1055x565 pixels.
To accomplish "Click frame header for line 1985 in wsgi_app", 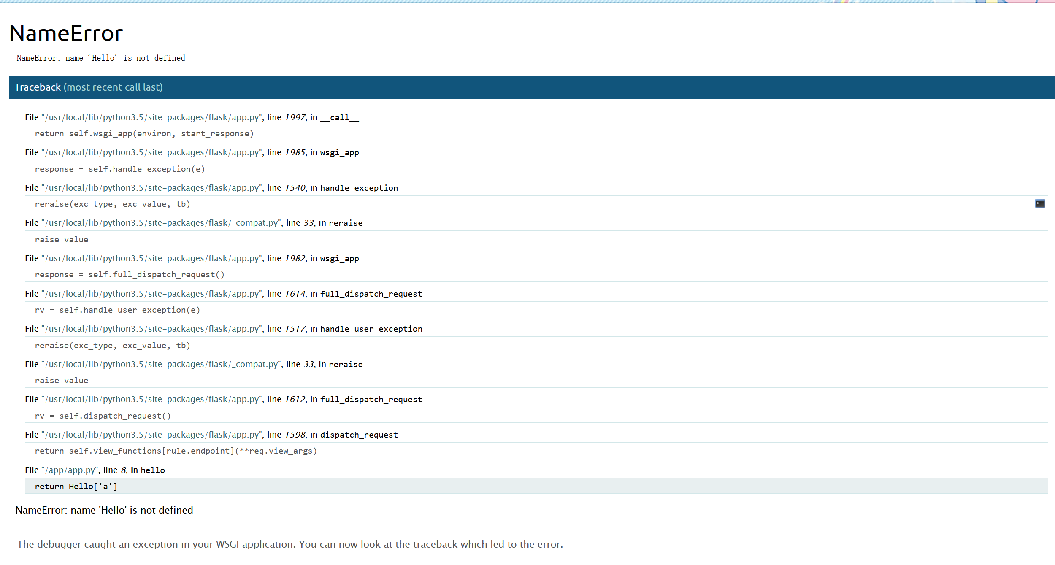I will click(x=192, y=152).
